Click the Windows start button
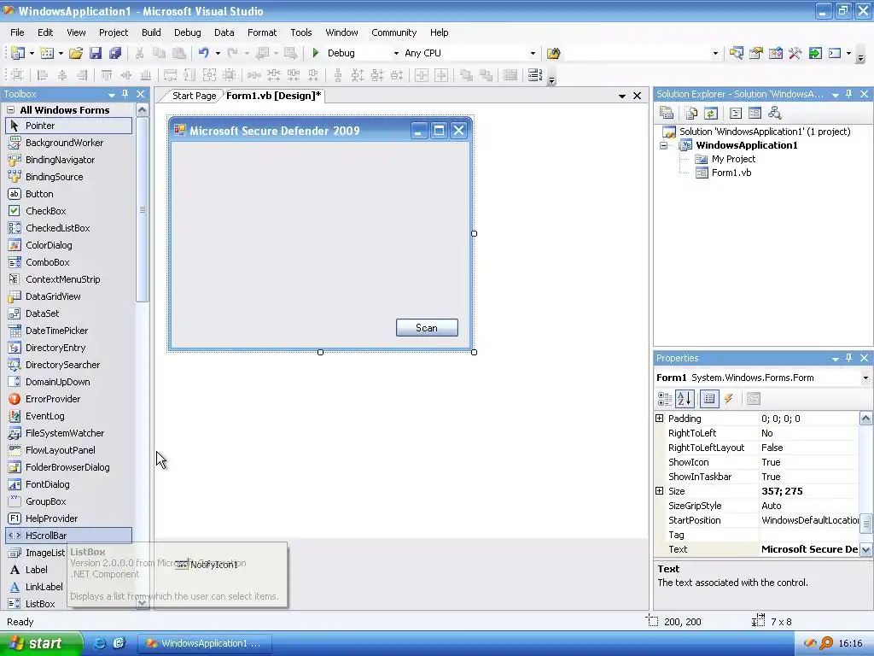874x656 pixels. (41, 643)
